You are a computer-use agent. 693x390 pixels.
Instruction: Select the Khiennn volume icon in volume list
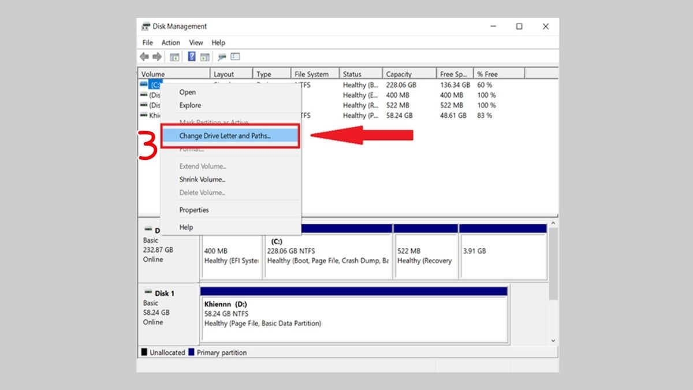pyautogui.click(x=144, y=116)
